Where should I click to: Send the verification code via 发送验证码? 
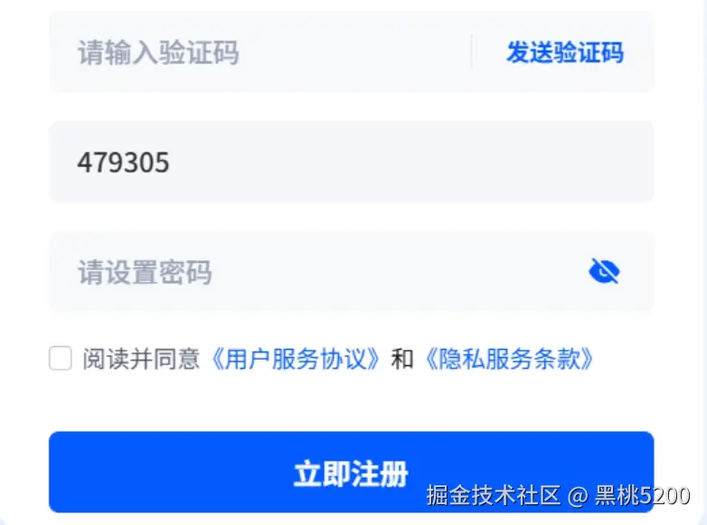click(565, 52)
